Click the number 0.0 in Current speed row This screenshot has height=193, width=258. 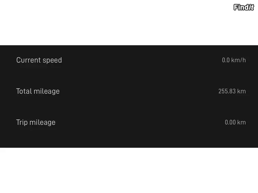click(x=226, y=60)
